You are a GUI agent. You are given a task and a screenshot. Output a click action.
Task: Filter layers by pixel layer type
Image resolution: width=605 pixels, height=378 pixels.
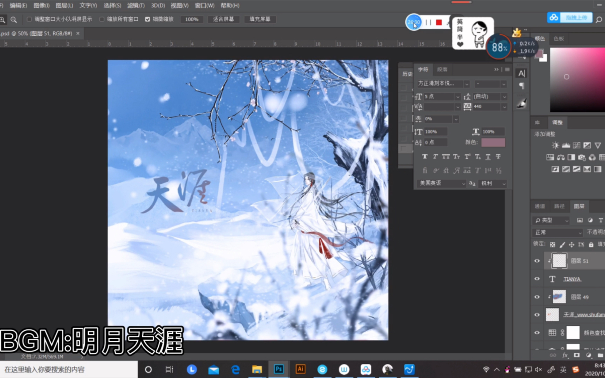pos(580,220)
